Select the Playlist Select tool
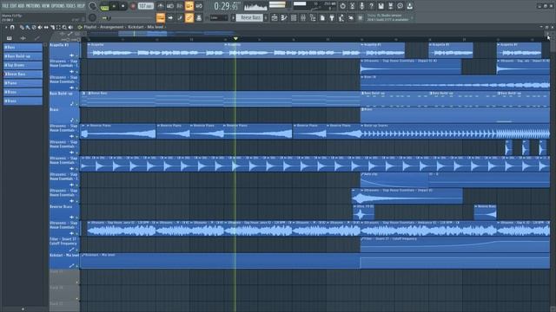 pos(58,27)
